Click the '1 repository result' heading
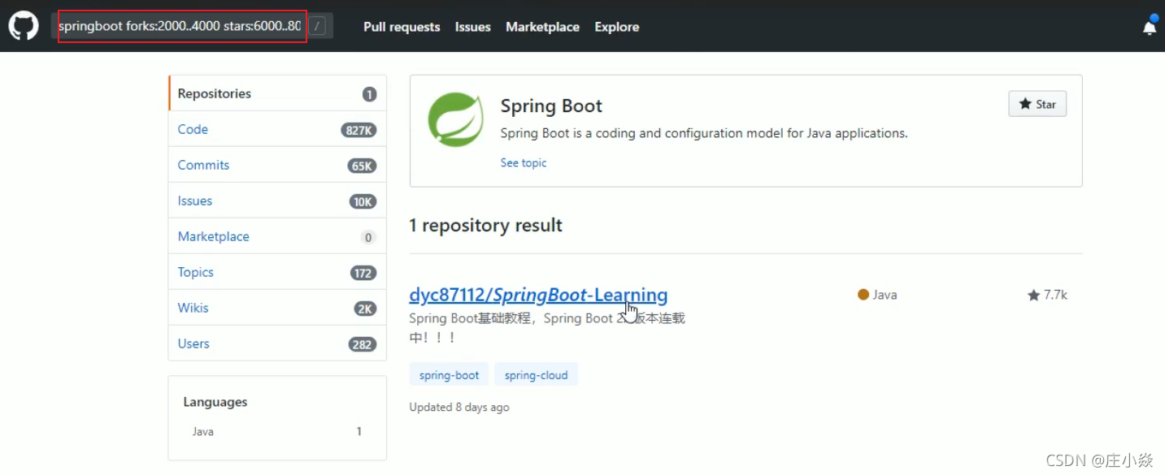1165x475 pixels. pyautogui.click(x=486, y=226)
